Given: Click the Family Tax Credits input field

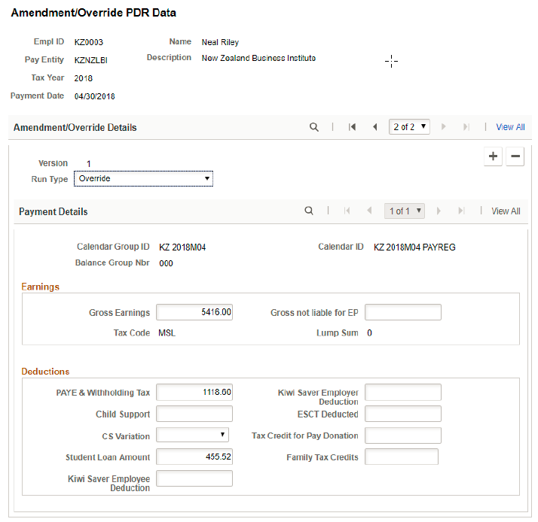Looking at the screenshot, I should pos(402,457).
